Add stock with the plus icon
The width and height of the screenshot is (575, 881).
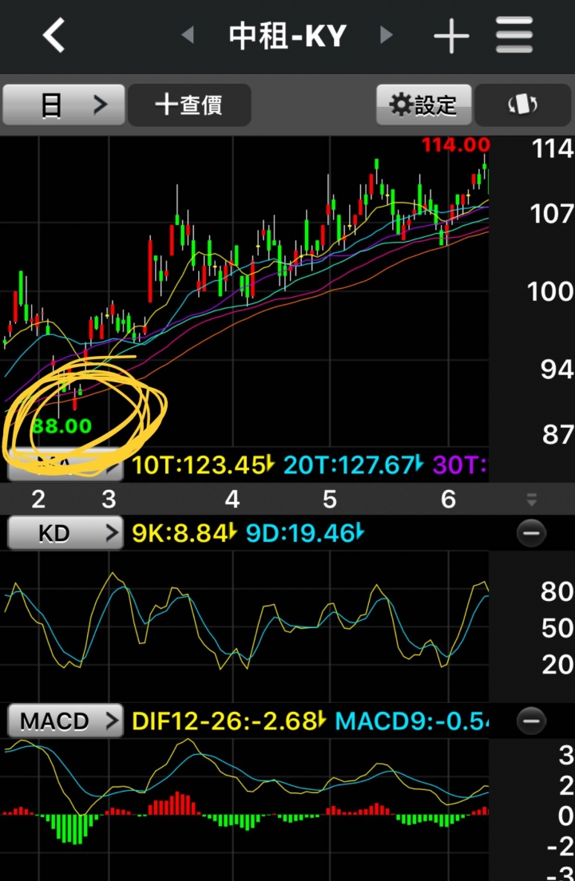coord(451,35)
